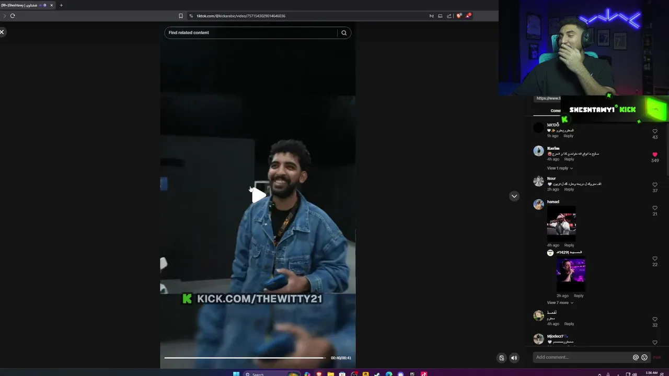Open Steam from taskbar
Image resolution: width=669 pixels, height=376 pixels.
pyautogui.click(x=377, y=374)
